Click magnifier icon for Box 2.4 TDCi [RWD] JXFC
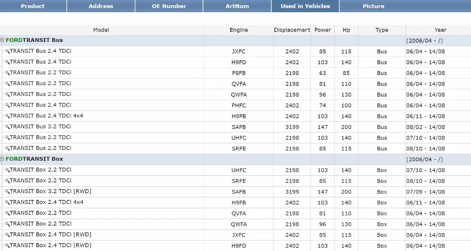This screenshot has height=251, width=471. click(x=7, y=235)
